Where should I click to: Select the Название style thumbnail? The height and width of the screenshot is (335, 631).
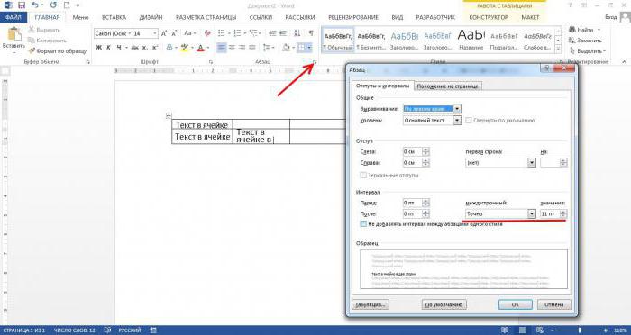pos(471,40)
